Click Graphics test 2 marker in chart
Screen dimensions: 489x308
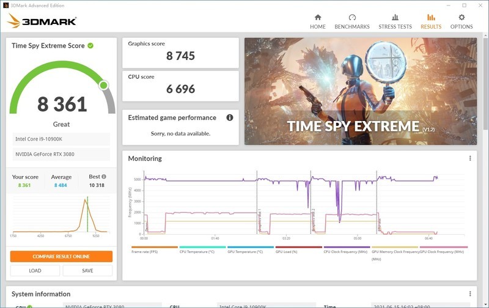(313, 221)
